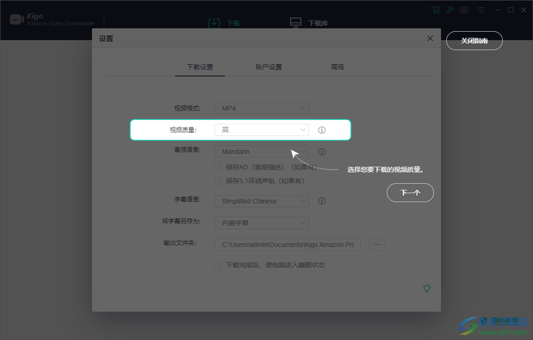This screenshot has height=340, width=533.
Task: Close the 设置 dialog
Action: (430, 38)
